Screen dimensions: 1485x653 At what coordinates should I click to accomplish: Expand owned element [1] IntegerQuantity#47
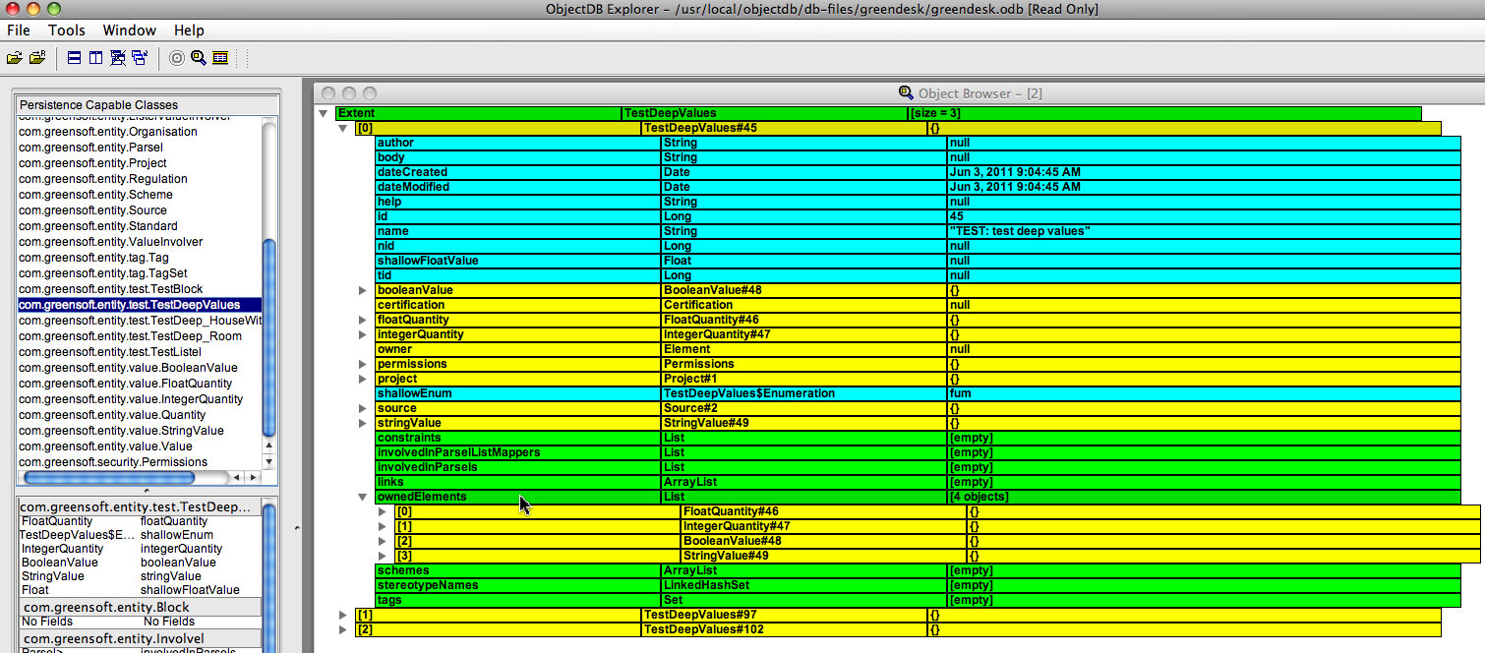point(382,526)
